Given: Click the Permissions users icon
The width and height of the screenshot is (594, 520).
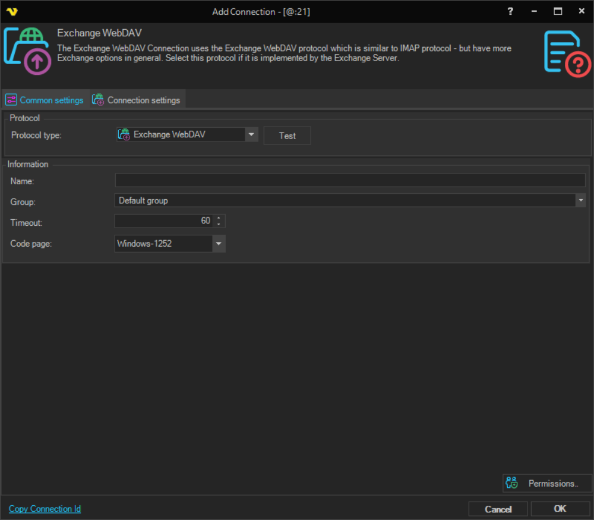Looking at the screenshot, I should tap(511, 483).
